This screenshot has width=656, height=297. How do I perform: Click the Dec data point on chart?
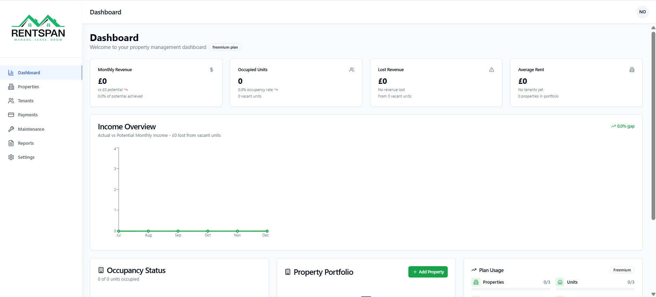pyautogui.click(x=267, y=231)
